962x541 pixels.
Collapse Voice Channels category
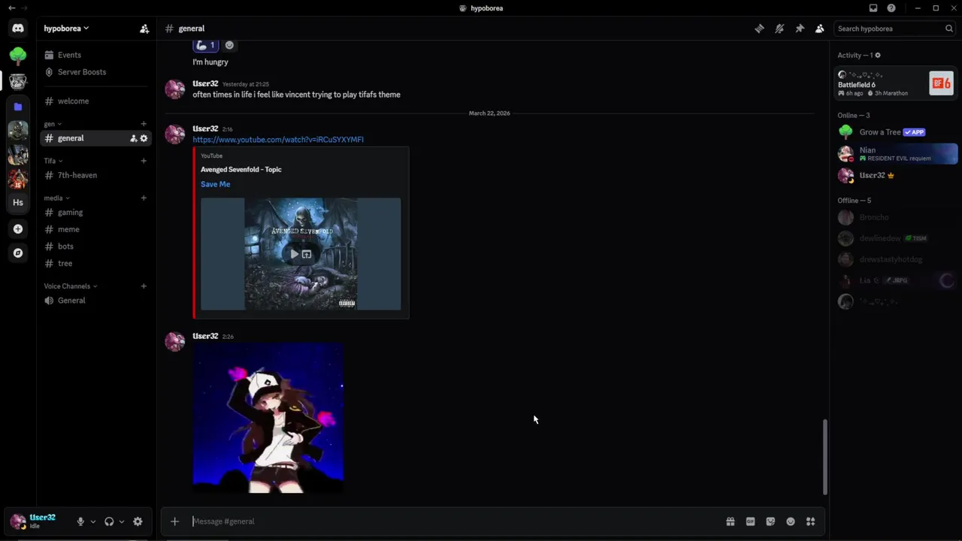click(71, 286)
